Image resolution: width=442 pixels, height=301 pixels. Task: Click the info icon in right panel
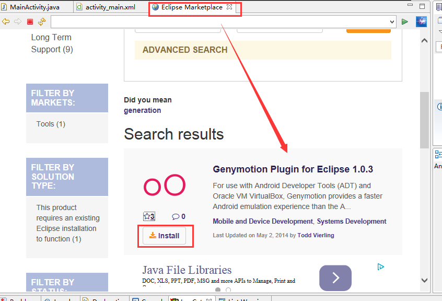point(440,107)
